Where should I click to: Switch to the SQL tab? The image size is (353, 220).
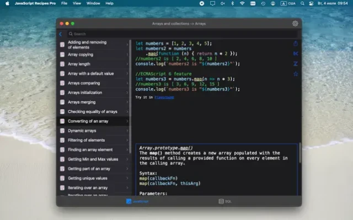tap(225, 202)
